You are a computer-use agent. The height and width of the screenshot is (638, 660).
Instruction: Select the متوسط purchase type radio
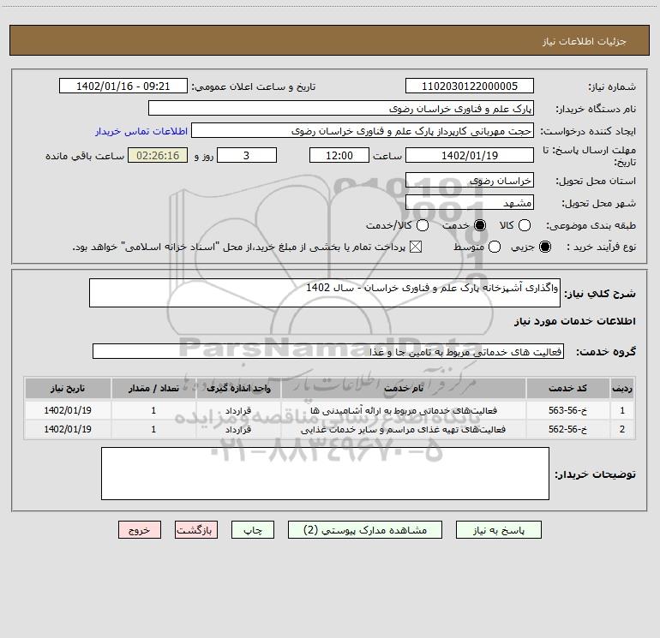click(495, 247)
